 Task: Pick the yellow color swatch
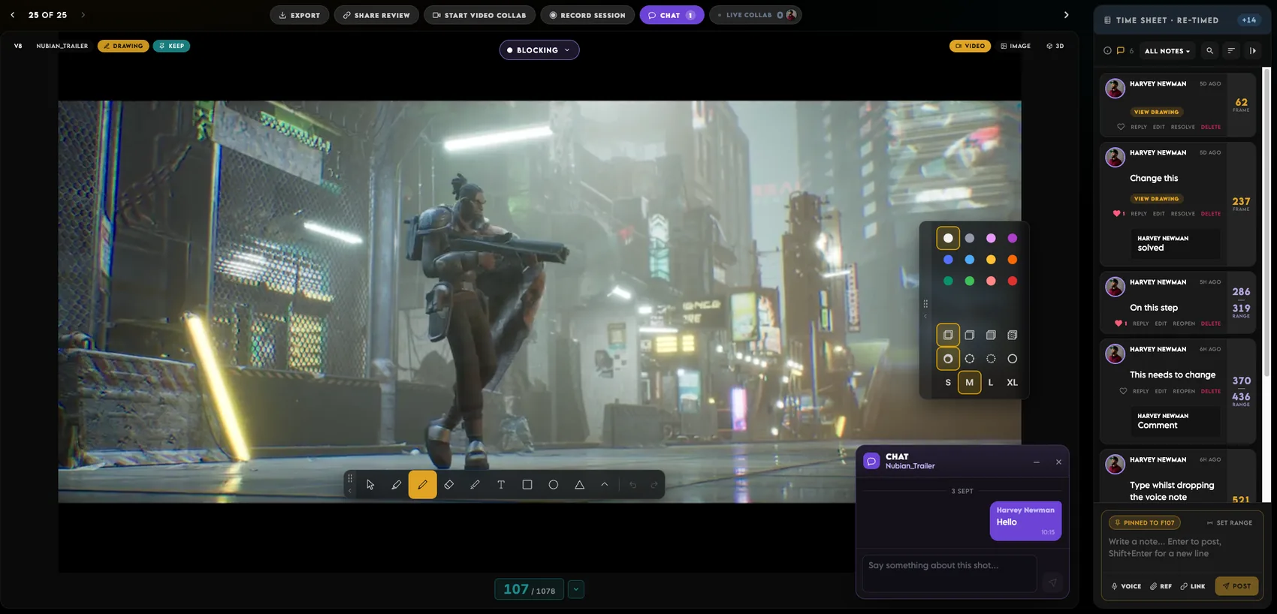pyautogui.click(x=991, y=260)
